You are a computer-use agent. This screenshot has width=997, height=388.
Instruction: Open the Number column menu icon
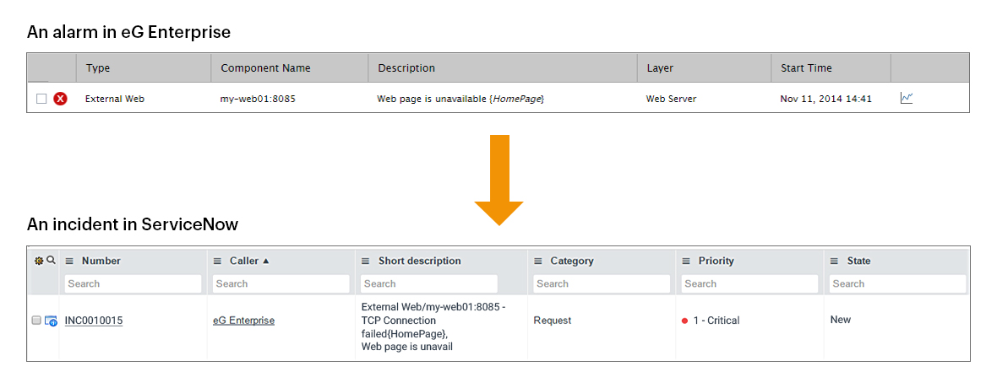point(70,261)
